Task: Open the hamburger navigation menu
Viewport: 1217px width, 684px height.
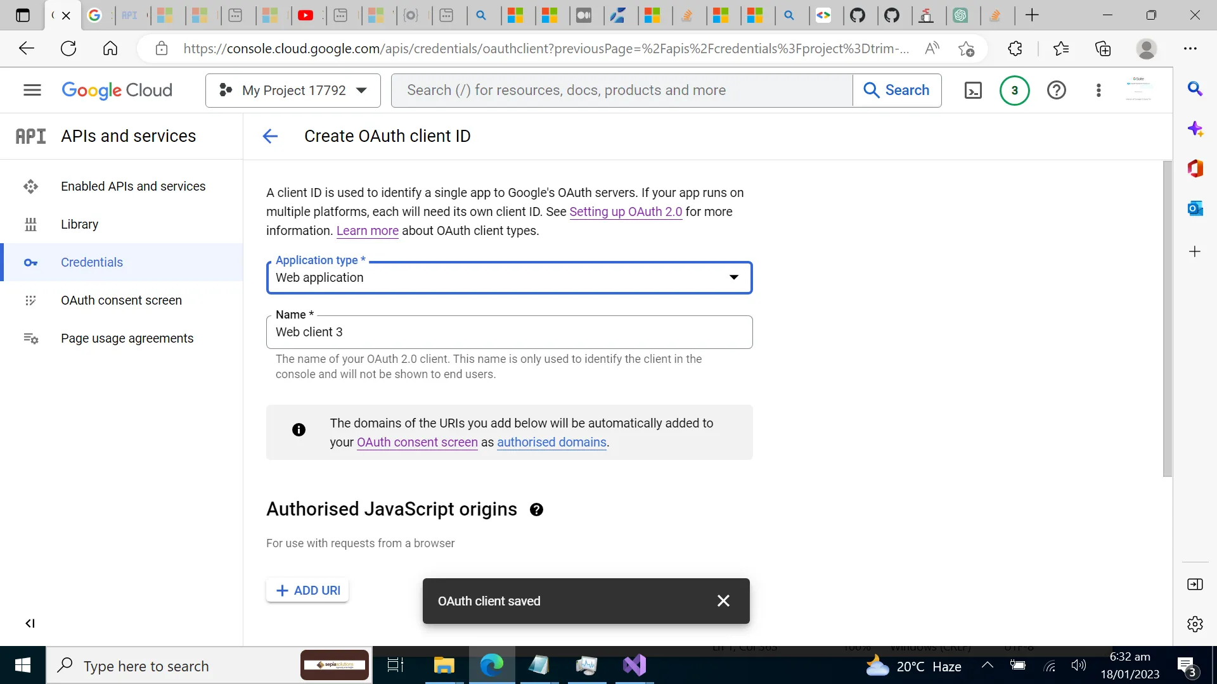Action: pos(32,91)
